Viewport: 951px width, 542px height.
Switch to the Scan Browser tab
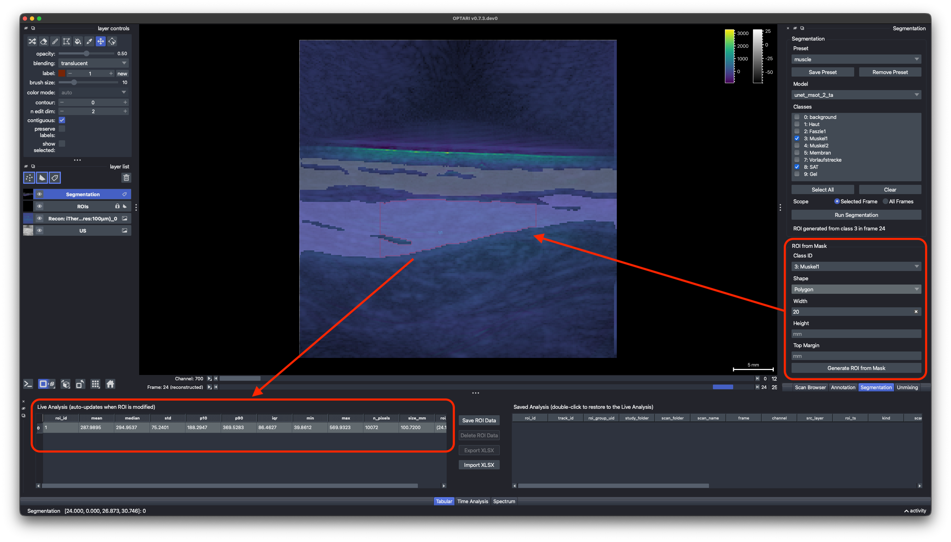pos(810,387)
